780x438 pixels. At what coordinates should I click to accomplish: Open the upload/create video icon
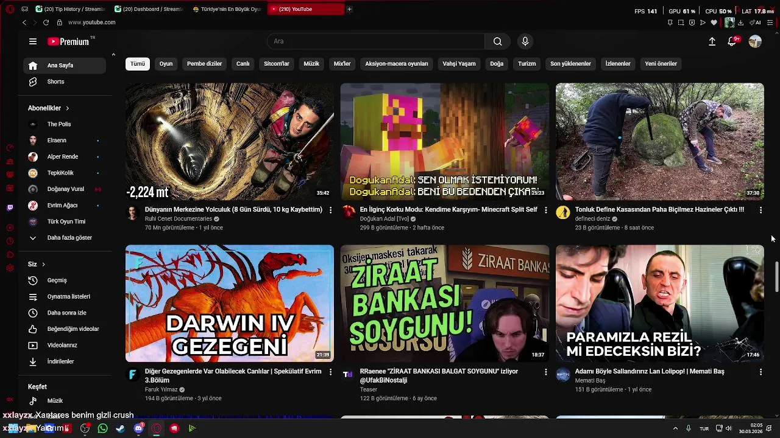tap(712, 41)
